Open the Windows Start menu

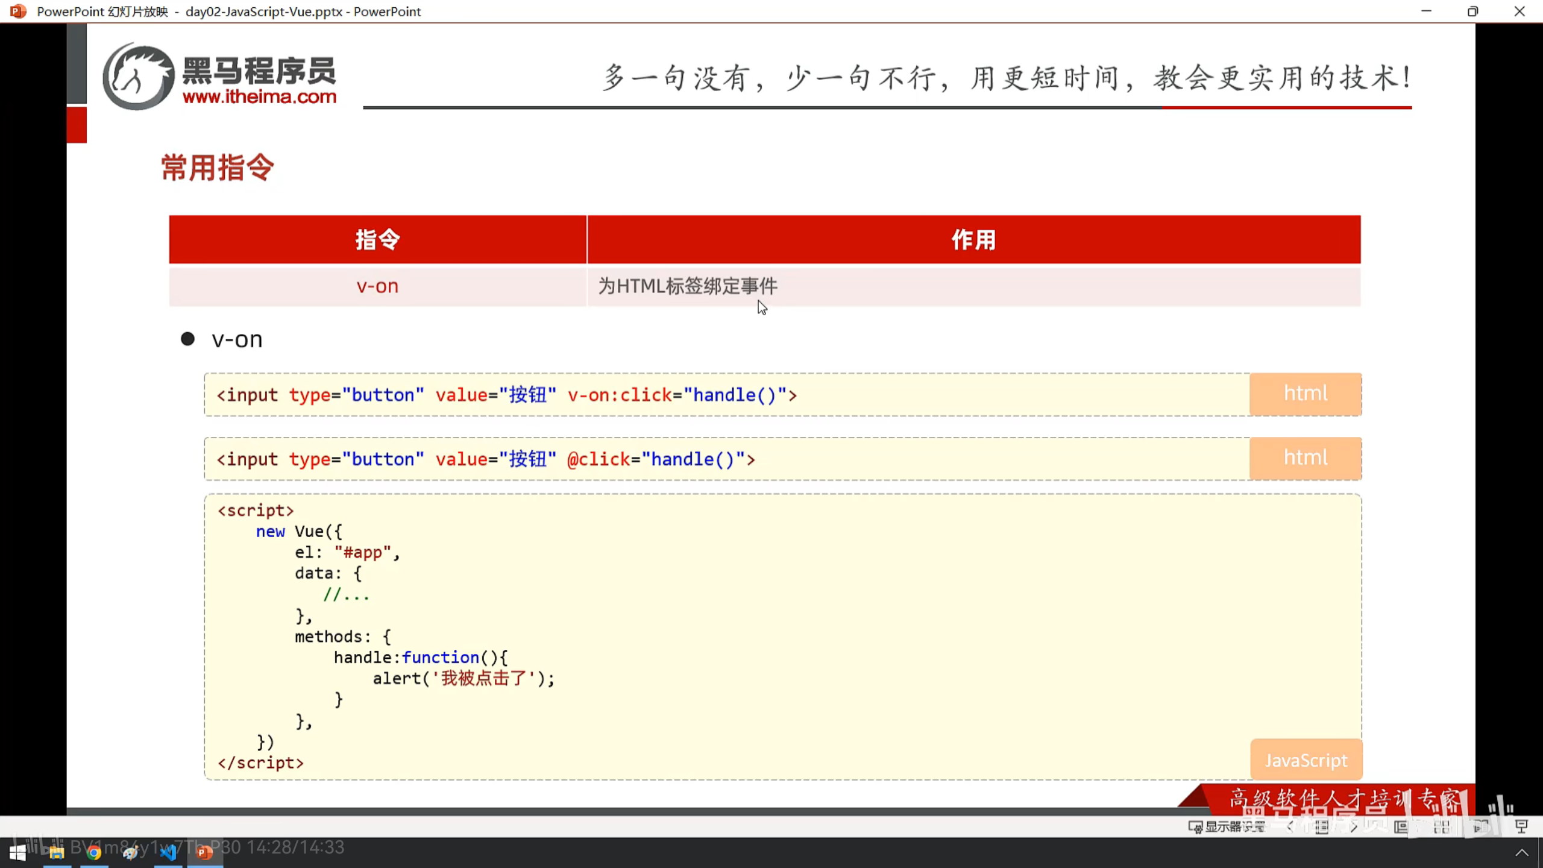click(18, 852)
